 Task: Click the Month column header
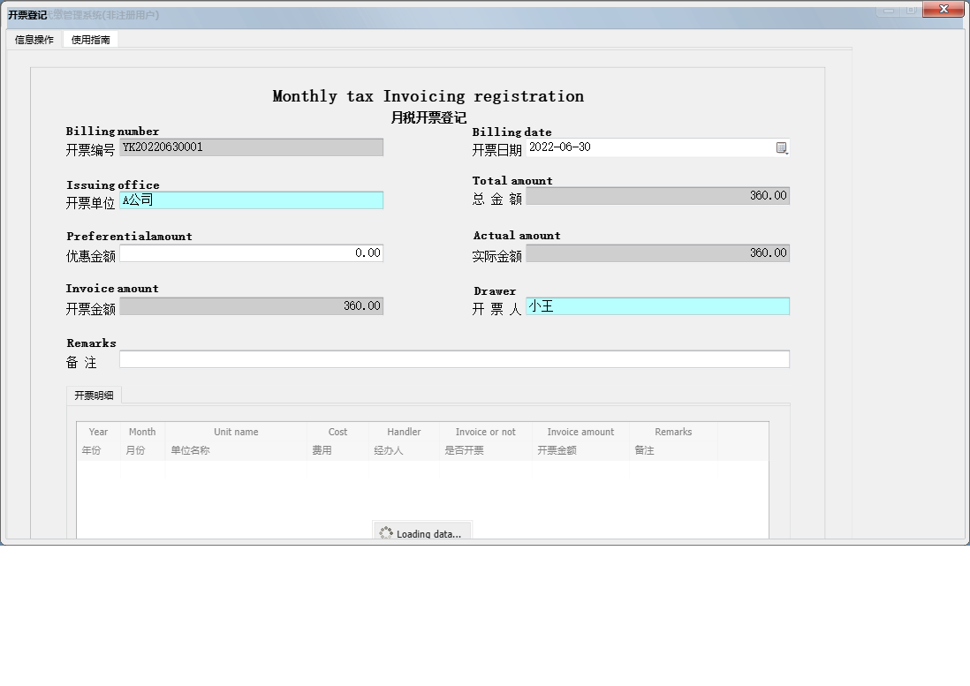[142, 441]
